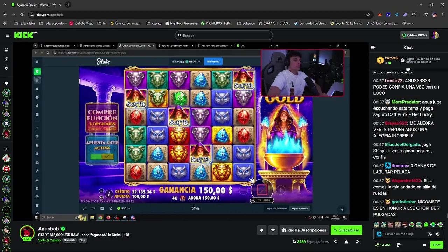448x252 pixels.
Task: Open the media control icon in Chrome toolbar
Action: point(426,15)
